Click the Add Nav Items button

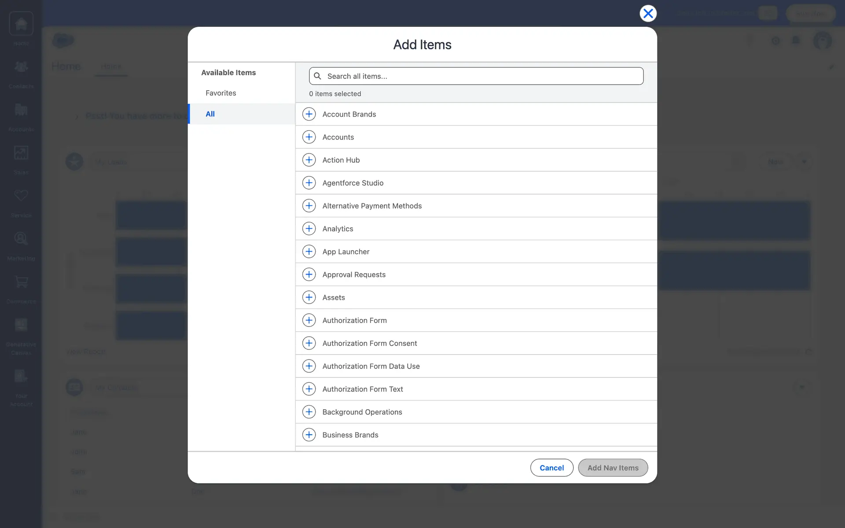coord(613,468)
